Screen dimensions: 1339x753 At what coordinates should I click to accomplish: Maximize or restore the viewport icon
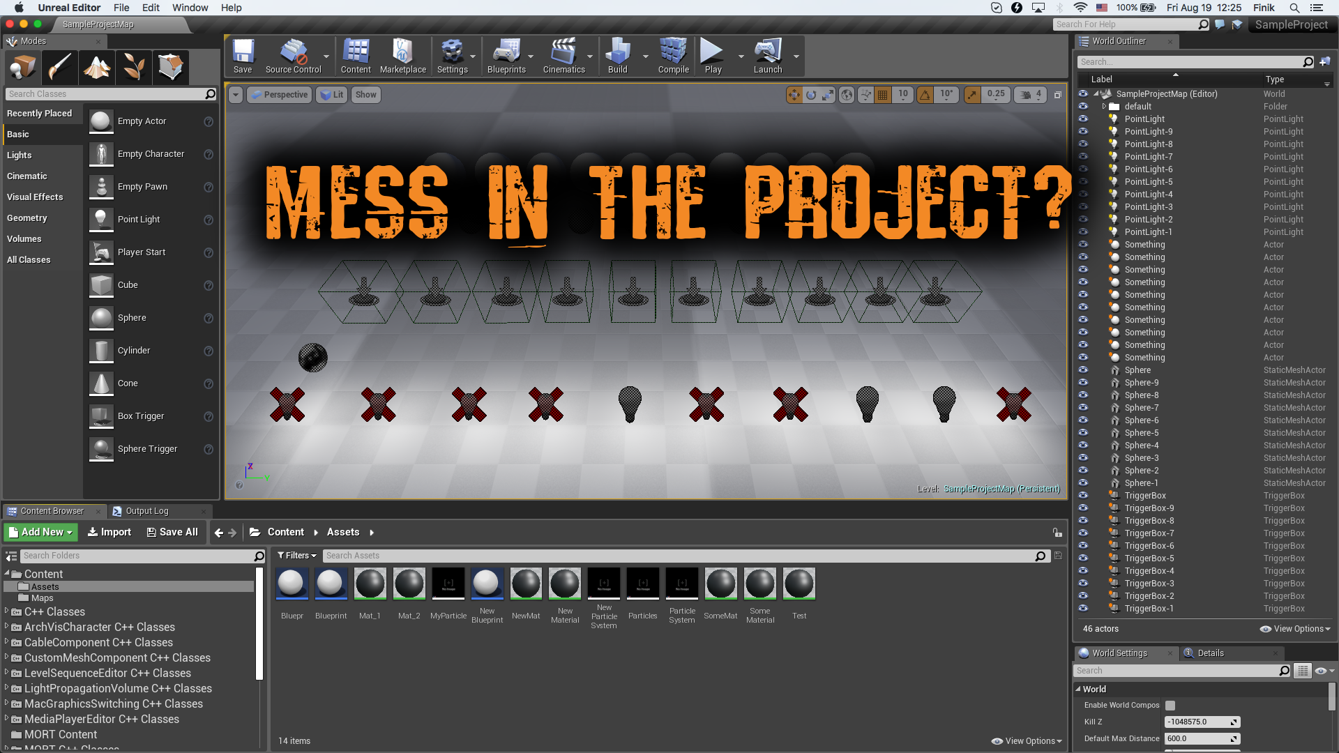coord(1057,95)
